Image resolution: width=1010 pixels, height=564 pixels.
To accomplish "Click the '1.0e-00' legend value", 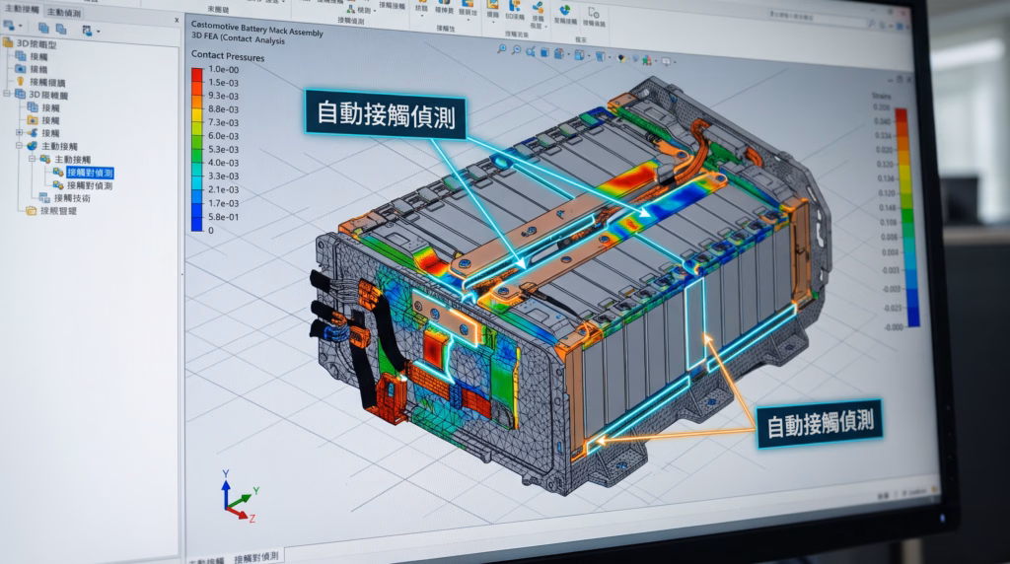I will [x=223, y=70].
